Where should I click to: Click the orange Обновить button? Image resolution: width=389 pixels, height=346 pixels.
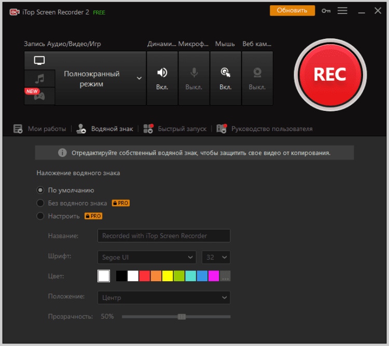point(292,10)
